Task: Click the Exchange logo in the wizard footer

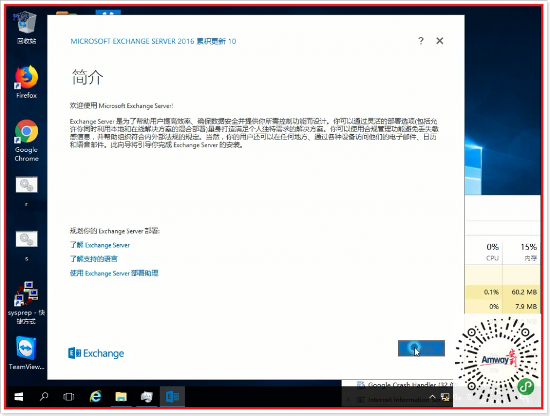Action: (96, 353)
